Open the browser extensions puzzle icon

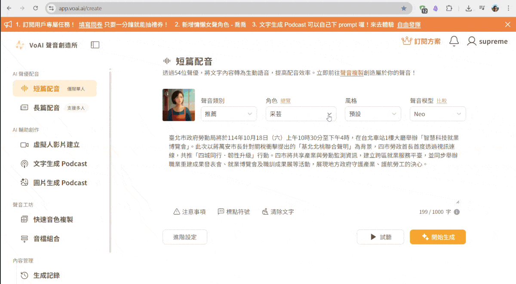tap(449, 8)
